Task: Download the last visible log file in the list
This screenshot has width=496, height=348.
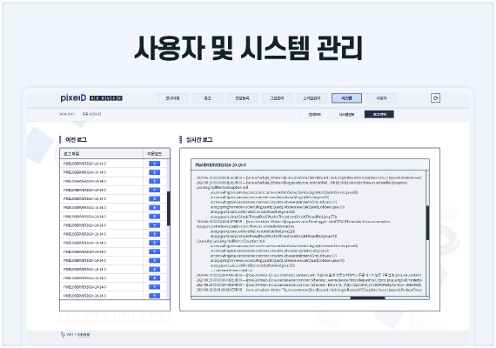Action: coord(154,296)
